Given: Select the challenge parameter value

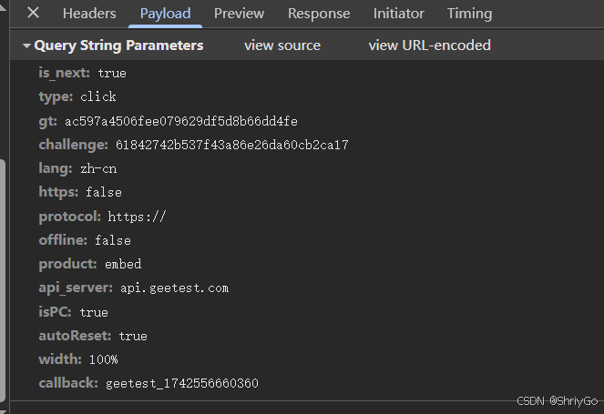Looking at the screenshot, I should click(232, 145).
